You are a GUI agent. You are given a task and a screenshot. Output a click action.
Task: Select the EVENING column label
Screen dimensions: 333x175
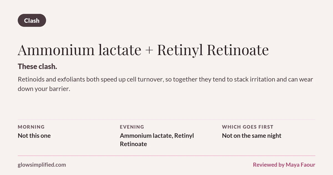pos(132,127)
